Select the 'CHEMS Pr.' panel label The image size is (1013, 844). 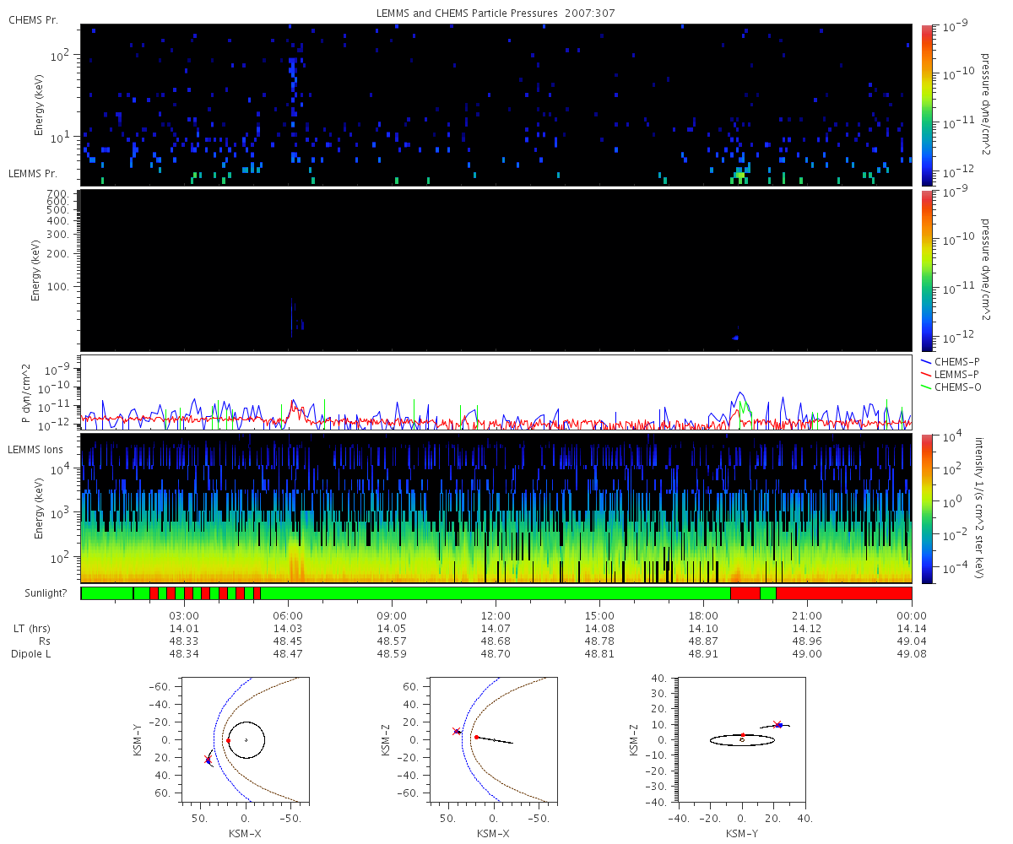(31, 19)
